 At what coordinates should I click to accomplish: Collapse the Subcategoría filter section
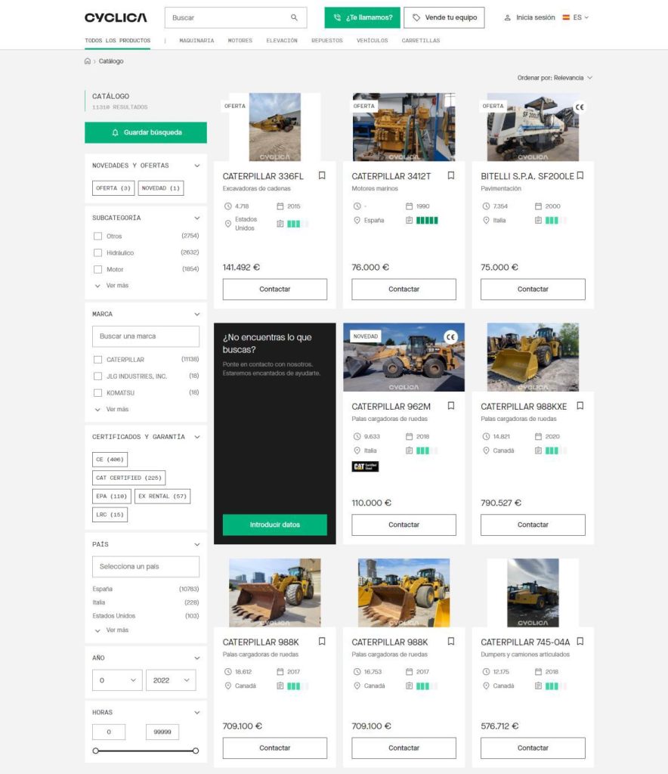point(196,218)
